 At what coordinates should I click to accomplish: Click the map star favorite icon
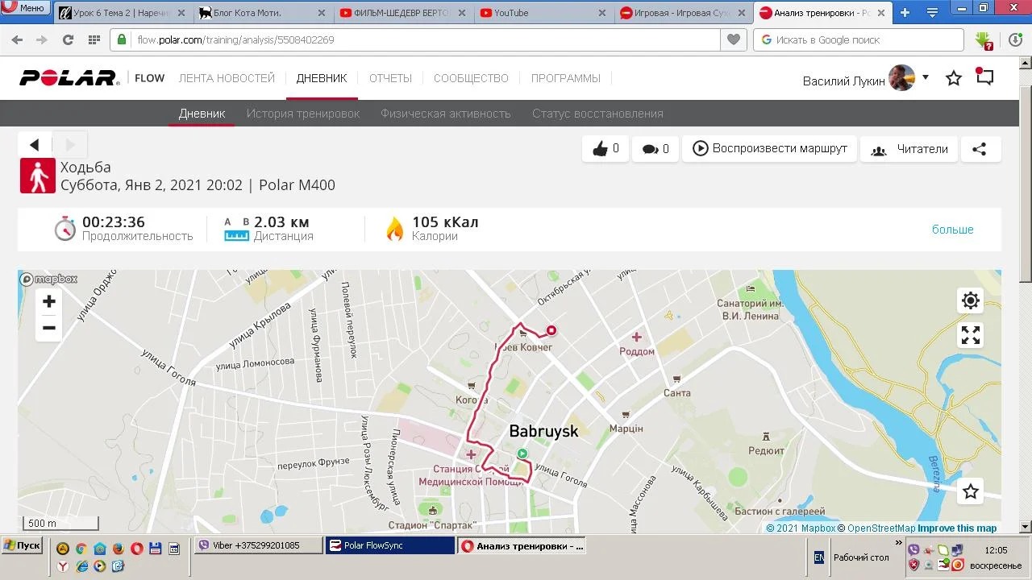tap(971, 491)
